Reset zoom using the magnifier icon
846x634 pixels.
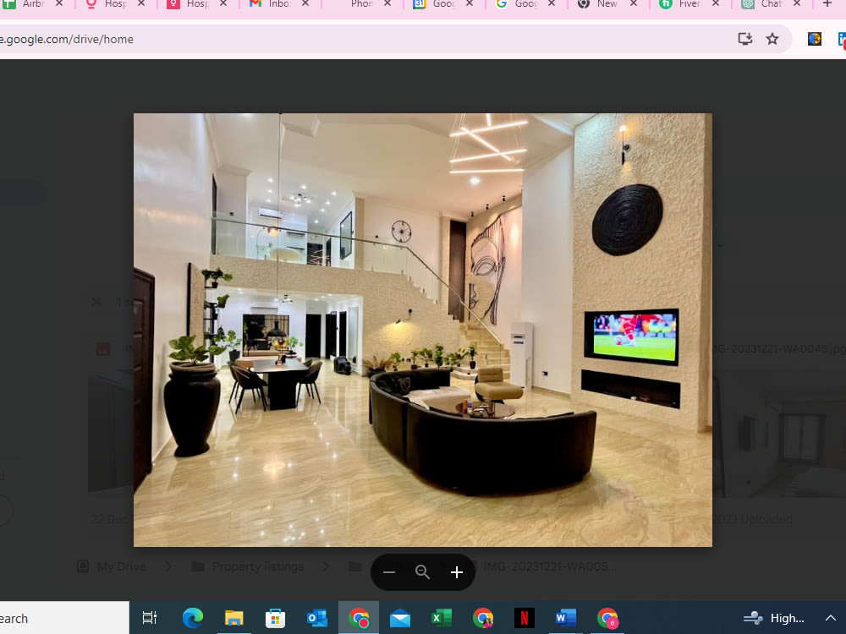(422, 572)
